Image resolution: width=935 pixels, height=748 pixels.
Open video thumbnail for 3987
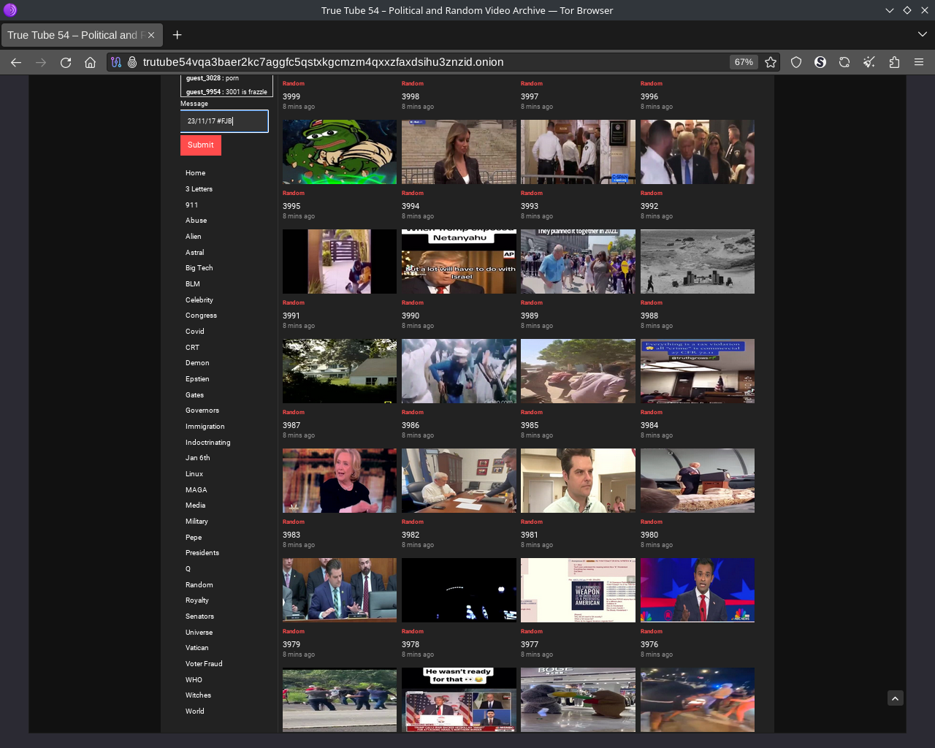click(x=340, y=371)
